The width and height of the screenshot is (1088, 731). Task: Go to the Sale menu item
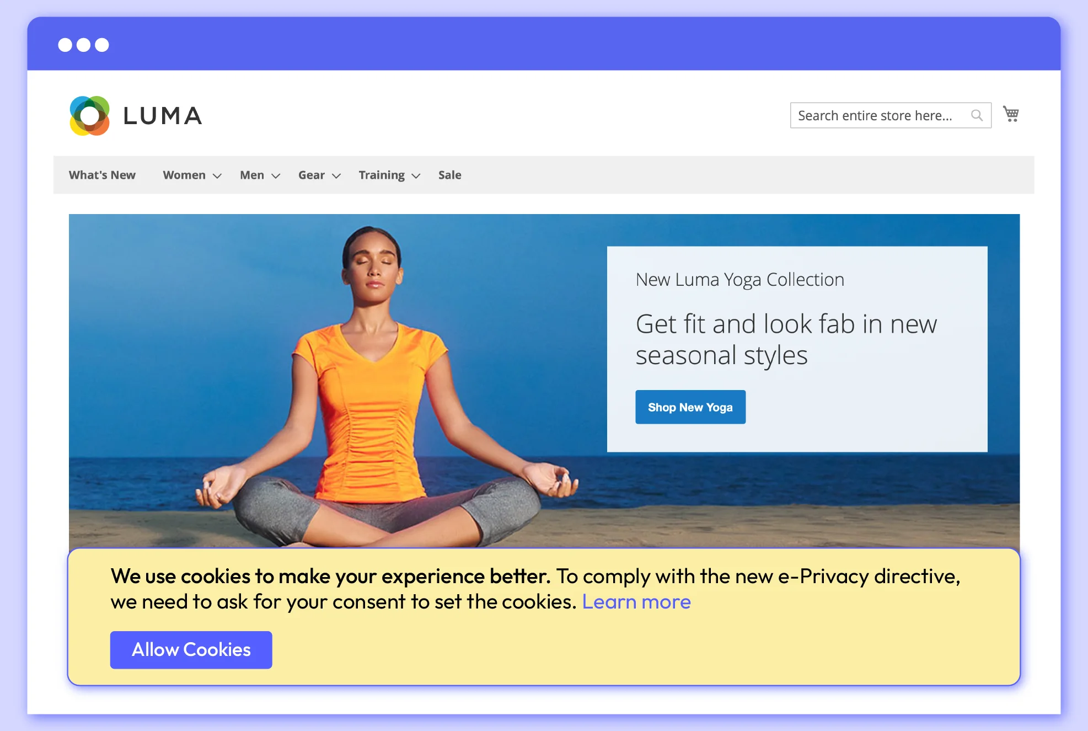[x=449, y=175]
